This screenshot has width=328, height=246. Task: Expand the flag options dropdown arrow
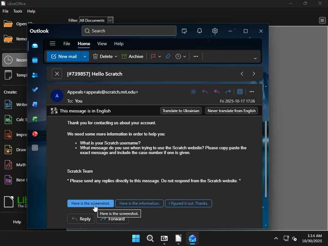pos(160,56)
